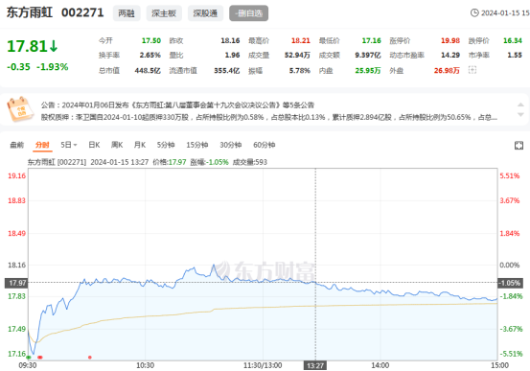Show the next announcement with down arrow
This screenshot has height=371, width=530.
click(x=520, y=115)
